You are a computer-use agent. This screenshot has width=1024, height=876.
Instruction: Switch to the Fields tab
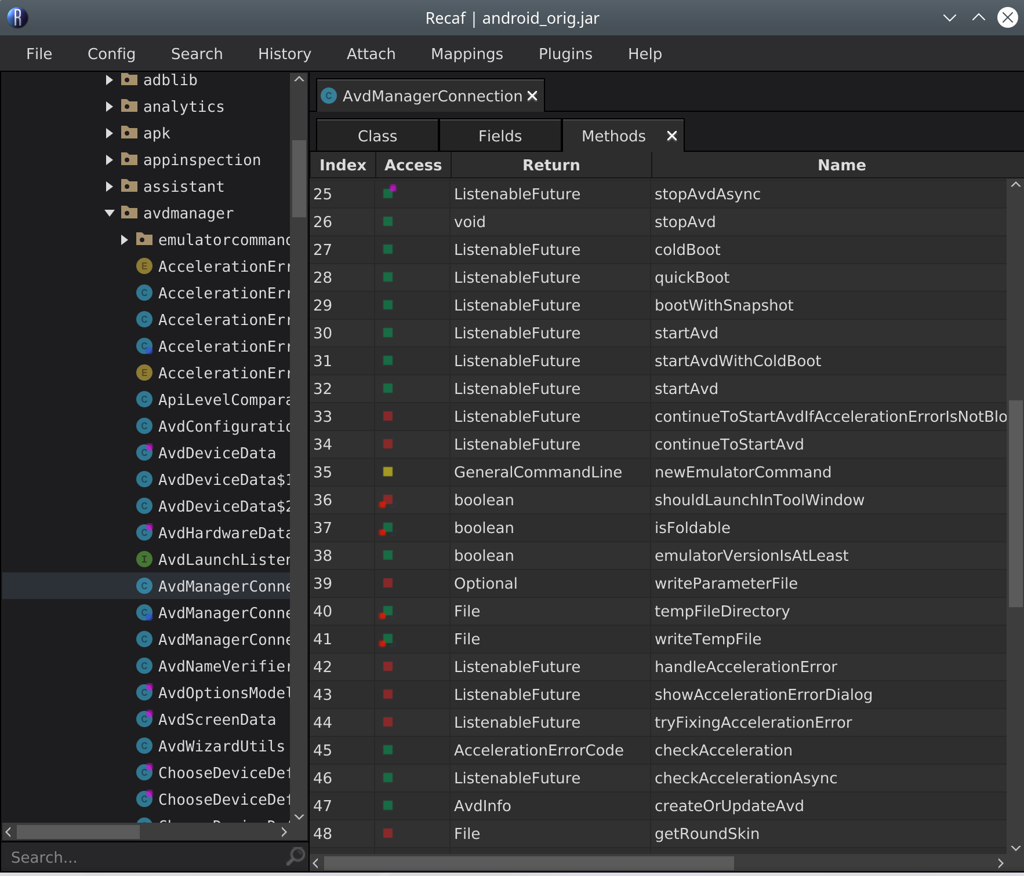point(500,136)
